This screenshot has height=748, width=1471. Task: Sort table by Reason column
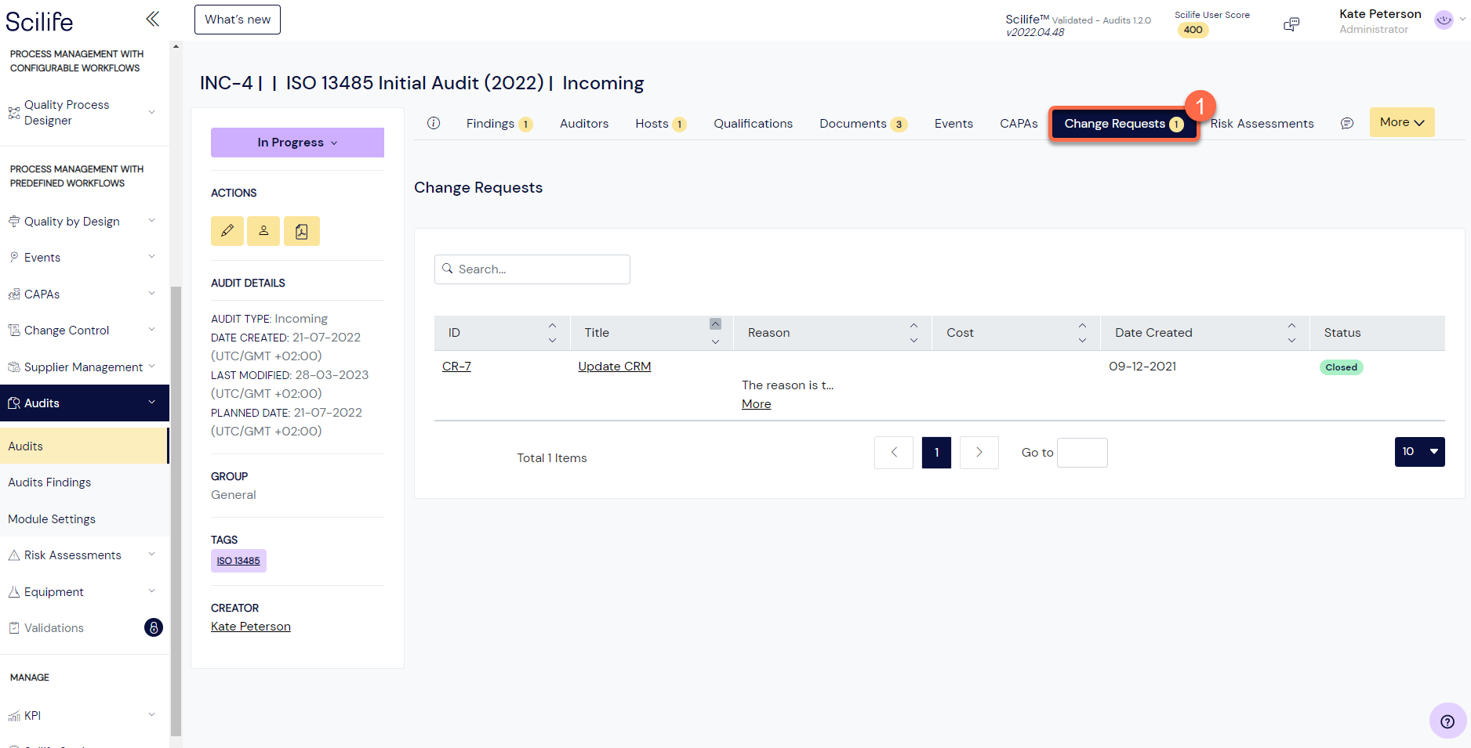click(913, 333)
